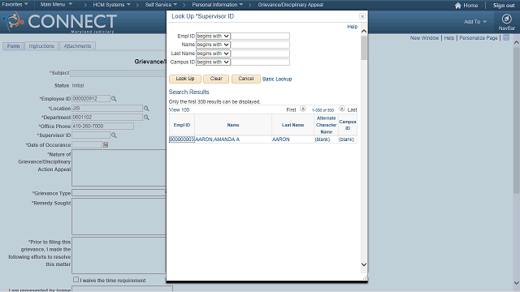Open the New Window link
This screenshot has width=520, height=292.
424,38
